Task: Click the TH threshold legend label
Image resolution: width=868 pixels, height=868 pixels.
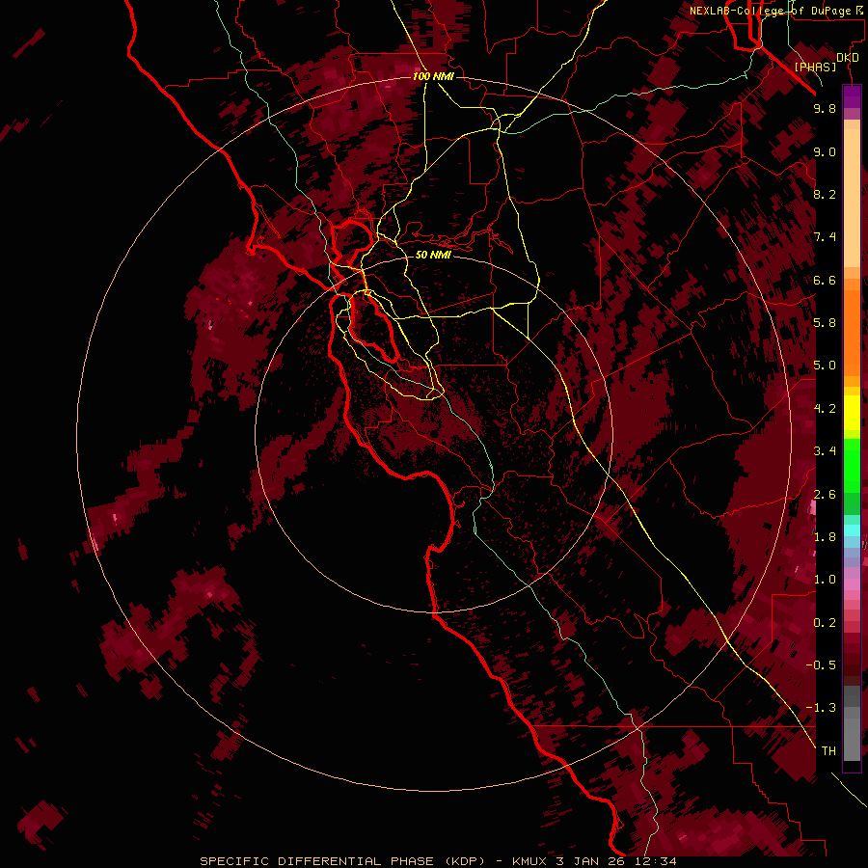Action: click(x=828, y=751)
